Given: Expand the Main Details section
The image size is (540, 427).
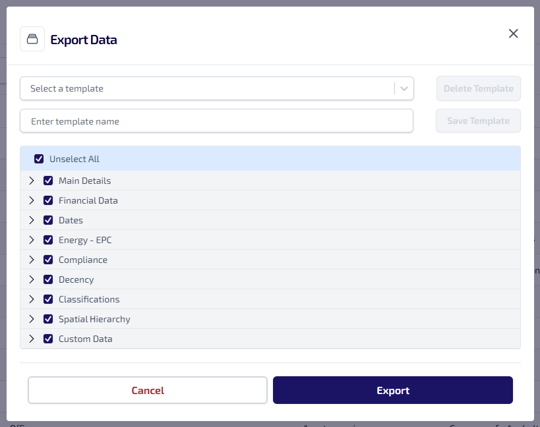Looking at the screenshot, I should 31,181.
